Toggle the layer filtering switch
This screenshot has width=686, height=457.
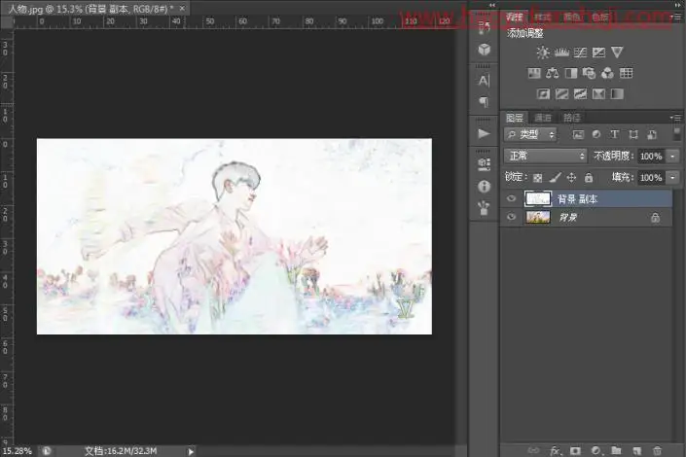pos(677,134)
